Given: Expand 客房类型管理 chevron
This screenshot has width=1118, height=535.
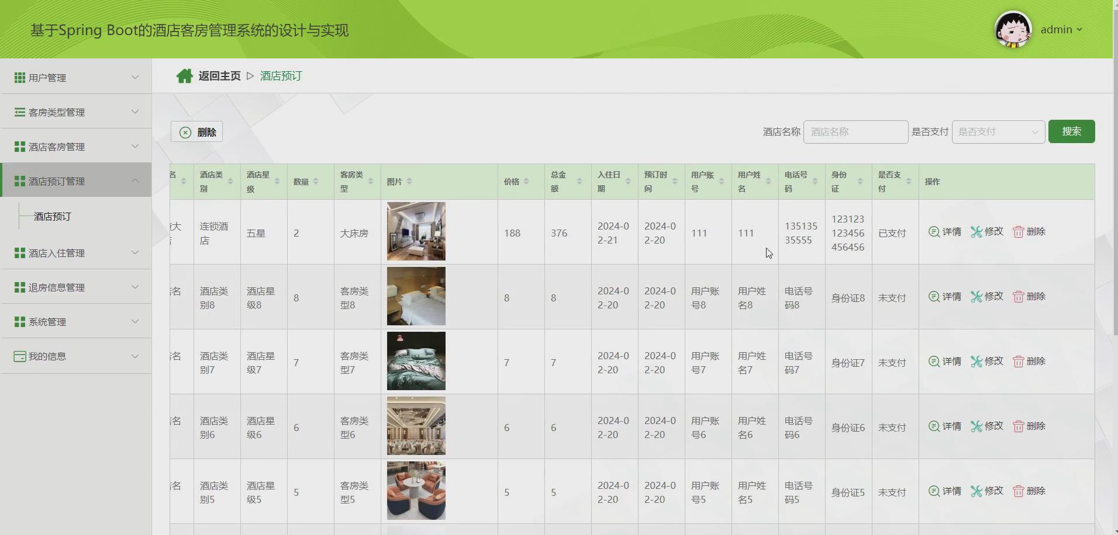Looking at the screenshot, I should (x=135, y=112).
